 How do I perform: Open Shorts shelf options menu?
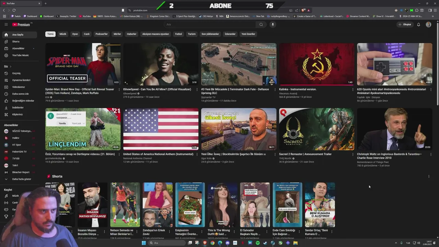(x=429, y=176)
